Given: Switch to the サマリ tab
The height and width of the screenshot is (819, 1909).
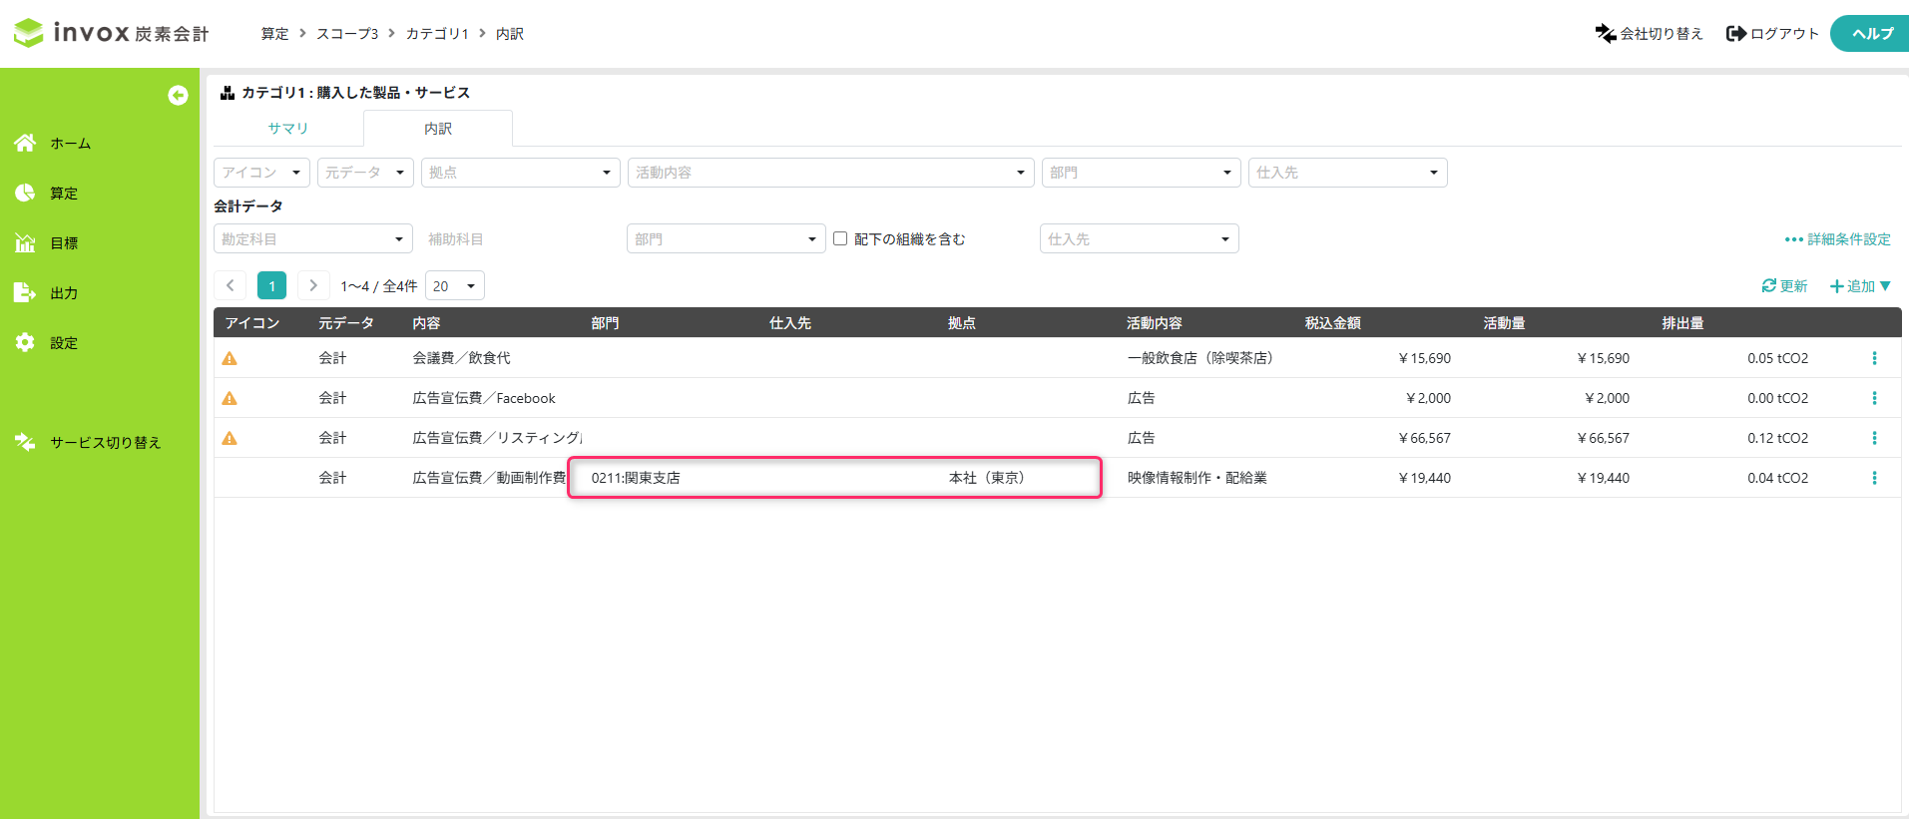Looking at the screenshot, I should 287,129.
